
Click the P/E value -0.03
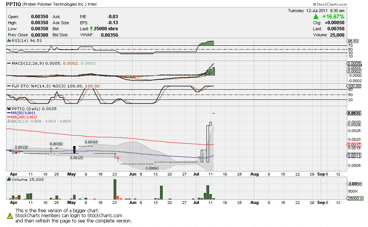(112, 17)
